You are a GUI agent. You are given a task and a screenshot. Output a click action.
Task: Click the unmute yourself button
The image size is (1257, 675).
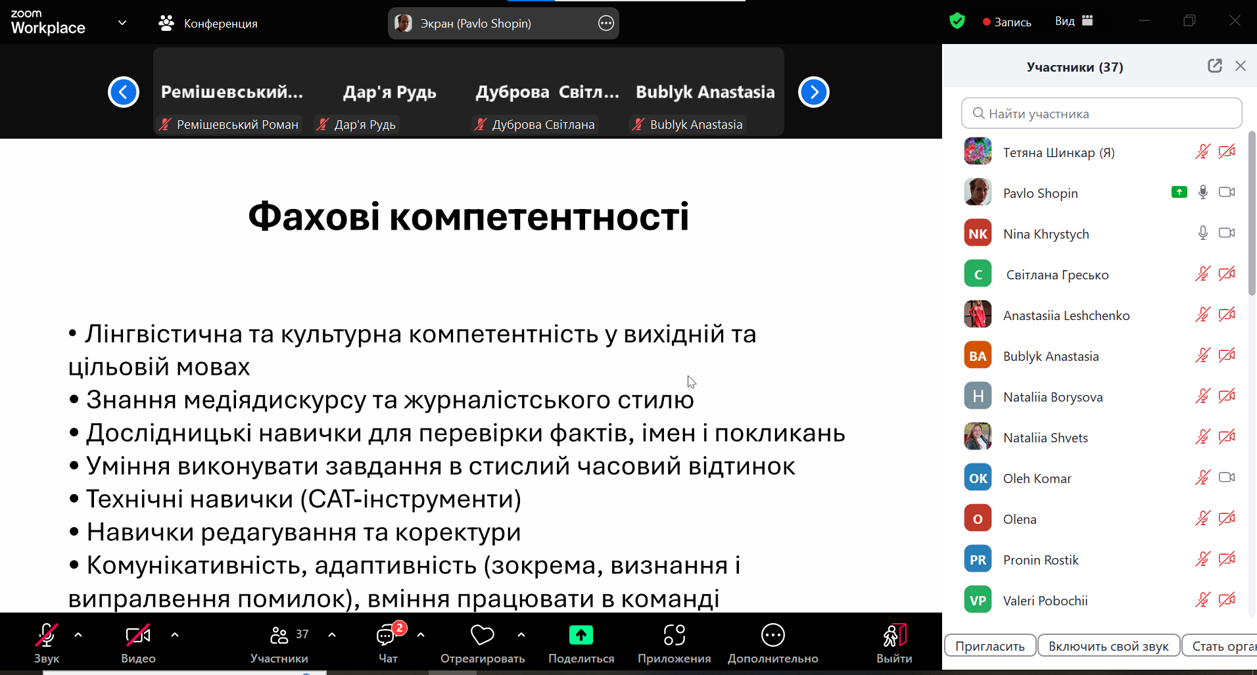(x=1108, y=646)
